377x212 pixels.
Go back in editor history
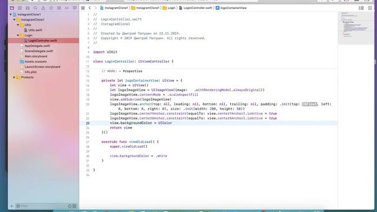[x=90, y=8]
